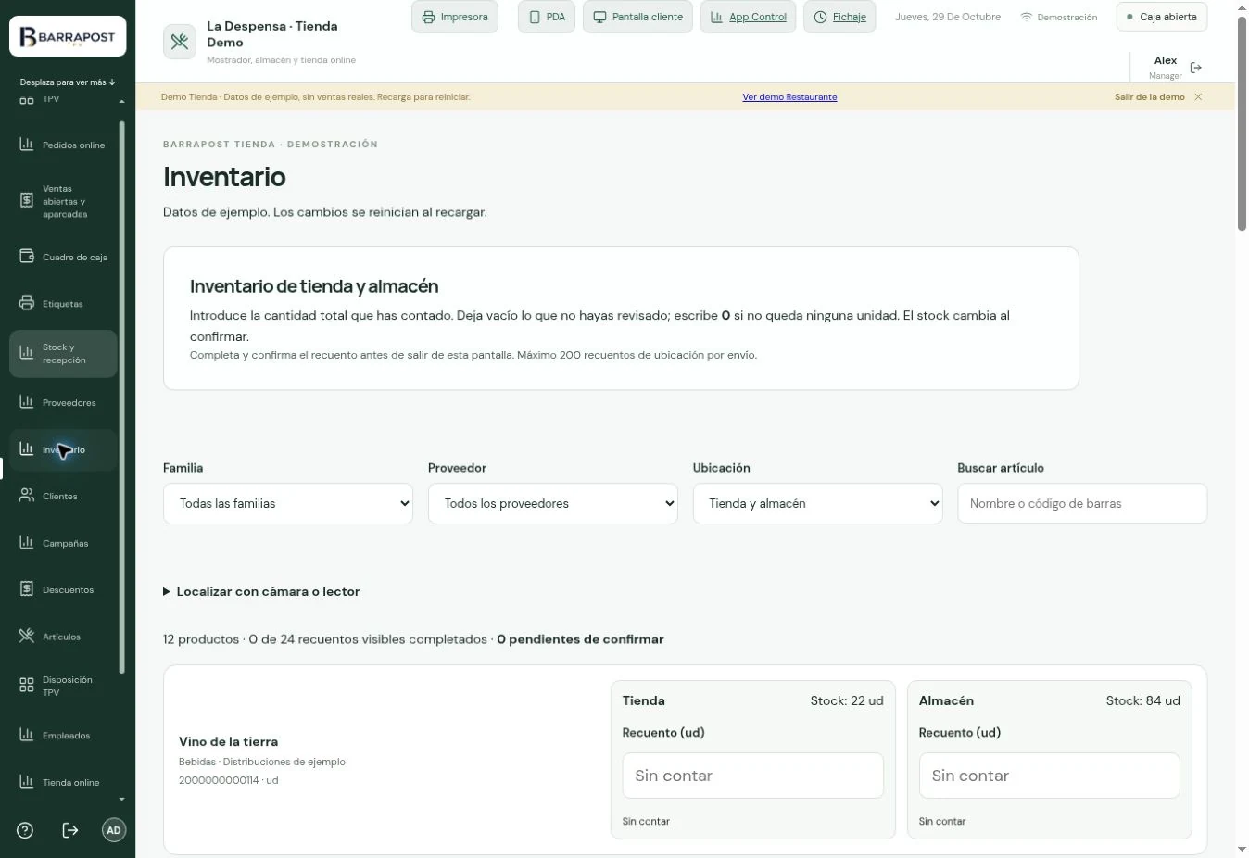Open Pedidos online in the sidebar
The image size is (1249, 858).
[63, 145]
